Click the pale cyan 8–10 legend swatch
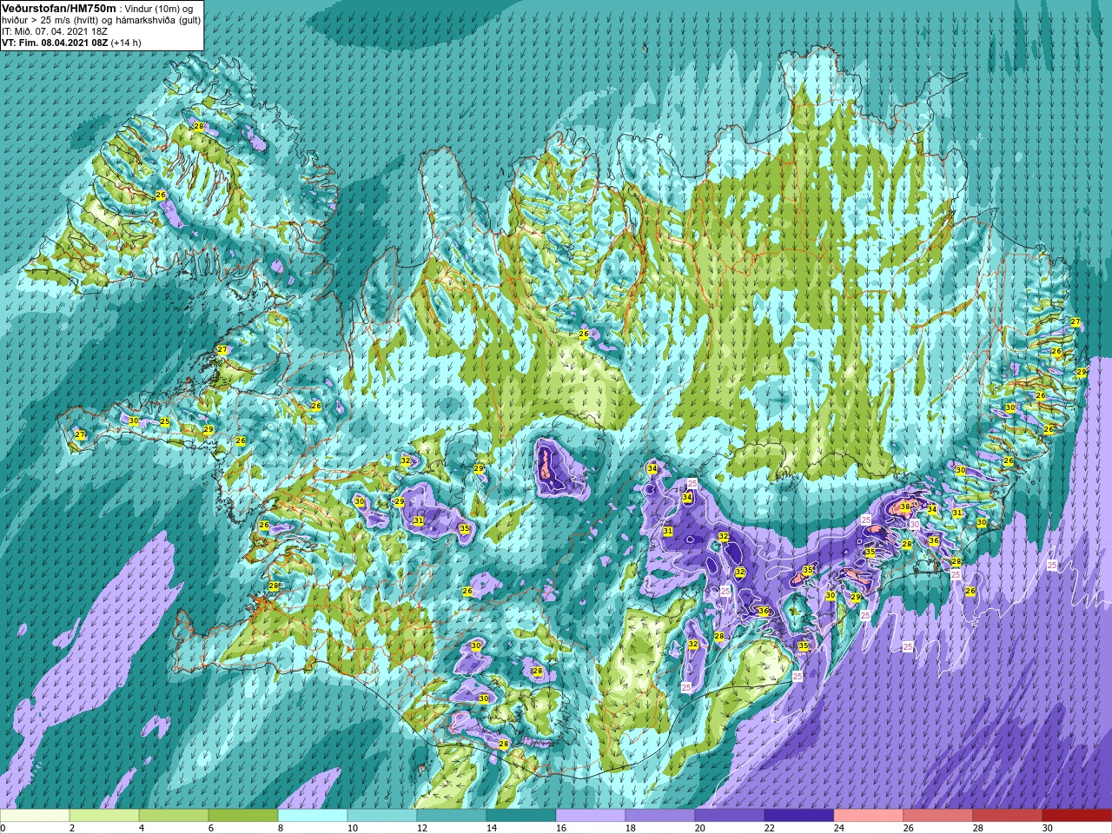This screenshot has width=1112, height=834. 313,816
